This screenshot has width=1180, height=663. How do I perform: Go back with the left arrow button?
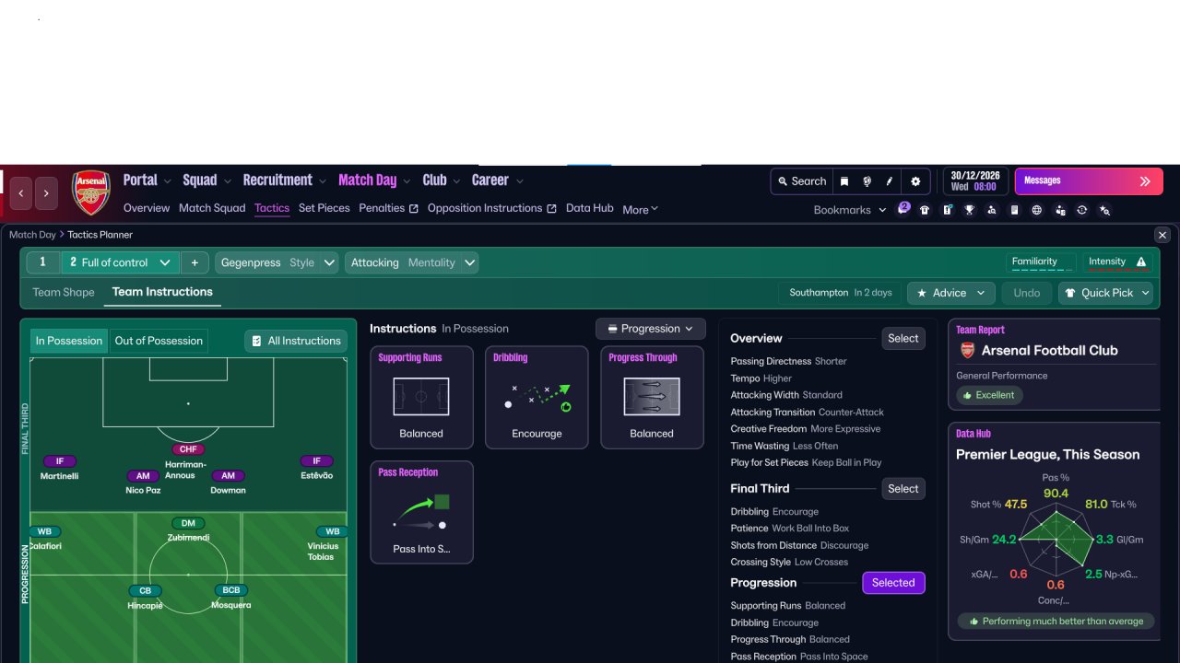[x=21, y=193]
